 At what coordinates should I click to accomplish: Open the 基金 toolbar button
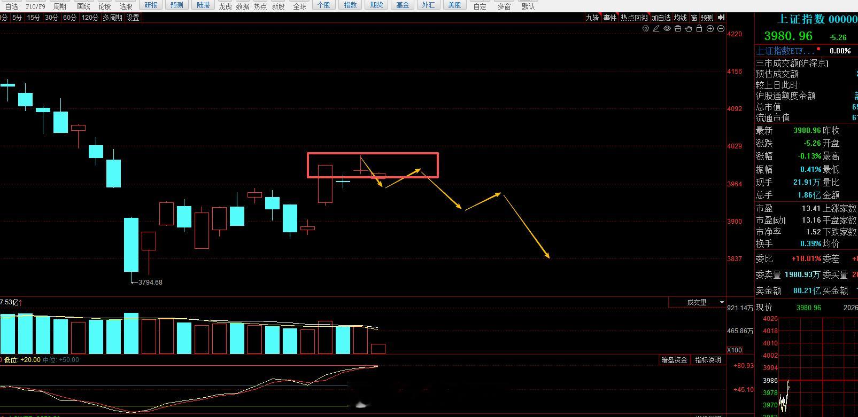click(x=403, y=5)
